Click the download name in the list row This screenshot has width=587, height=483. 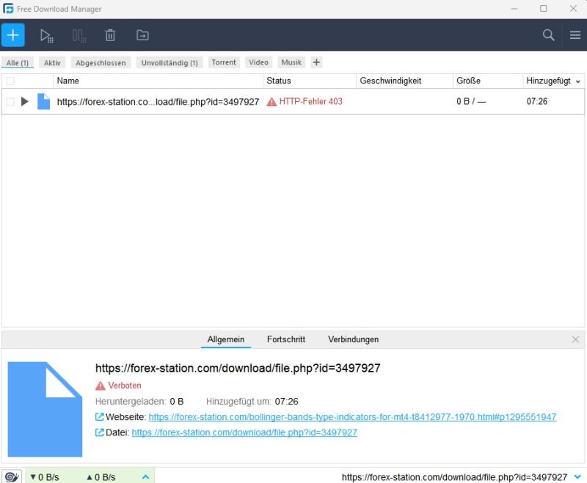(158, 102)
